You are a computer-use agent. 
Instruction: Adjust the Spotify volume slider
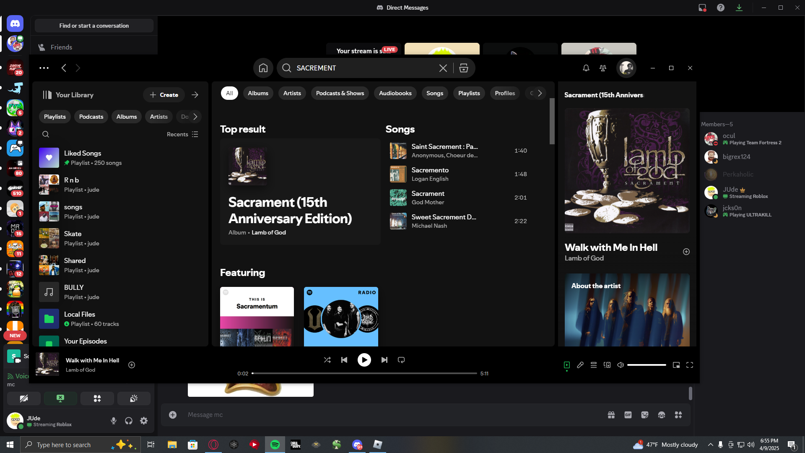[x=647, y=365]
